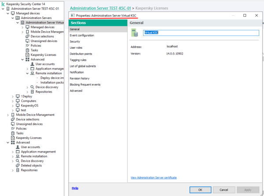Click the Mobile Device Management phone icon under Virtual KSC

(x=27, y=32)
